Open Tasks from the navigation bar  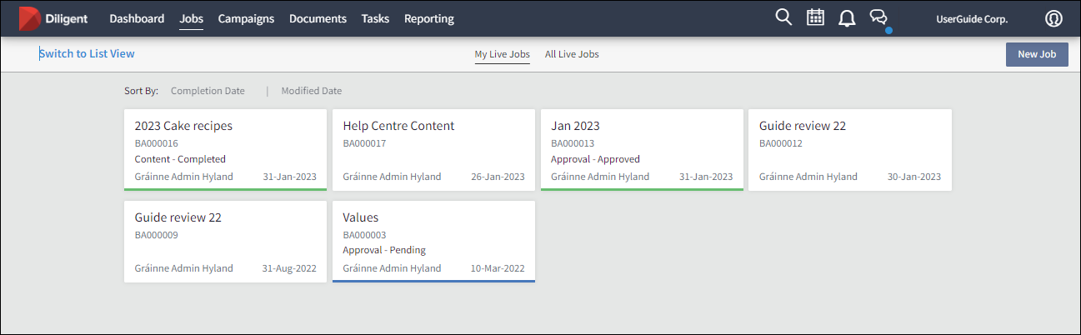[375, 18]
